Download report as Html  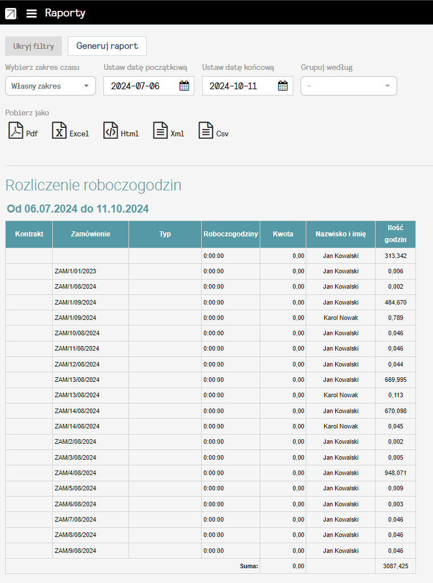[120, 131]
